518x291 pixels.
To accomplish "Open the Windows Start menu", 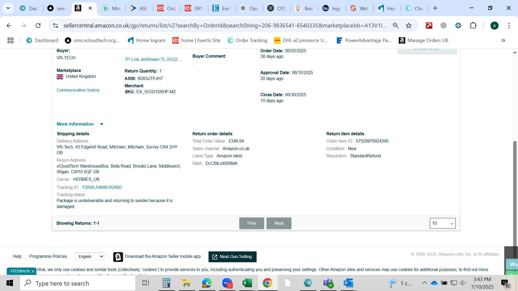I will tap(10, 283).
